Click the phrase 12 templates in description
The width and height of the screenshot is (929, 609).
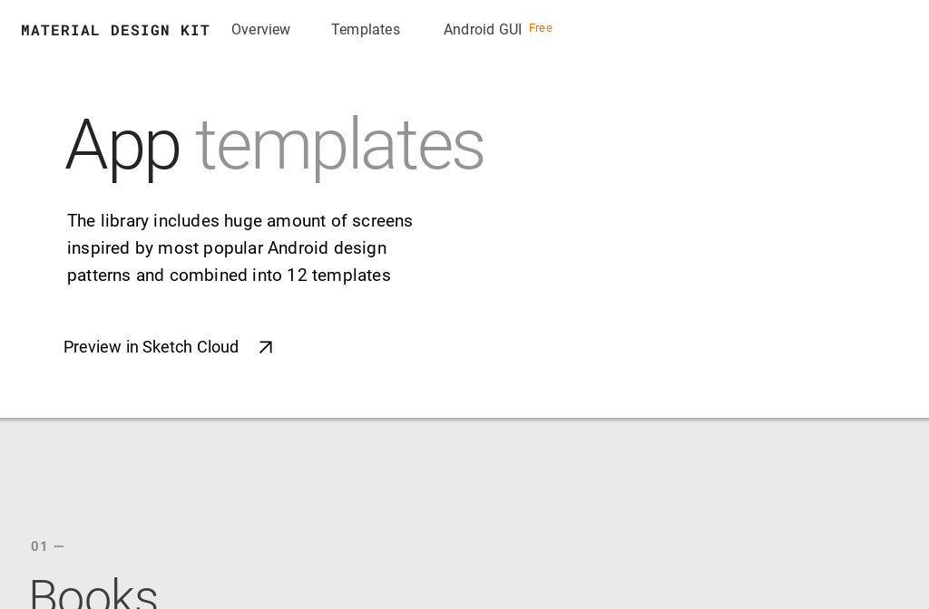338,275
